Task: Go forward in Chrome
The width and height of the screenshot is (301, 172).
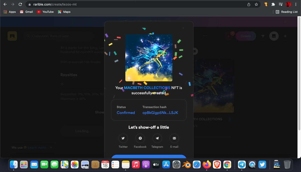Action: [13, 4]
